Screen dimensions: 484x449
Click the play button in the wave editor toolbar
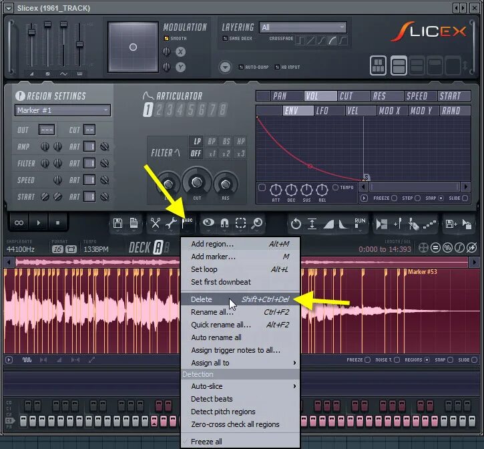click(x=39, y=222)
